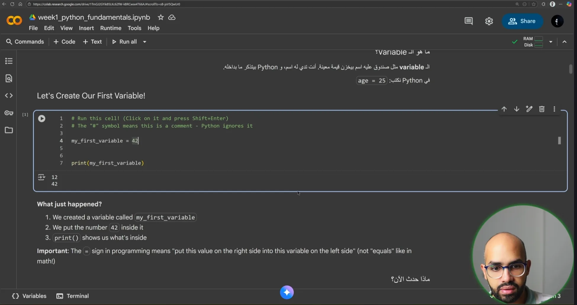Save the notebook to Drive cloud icon
577x305 pixels.
[172, 17]
